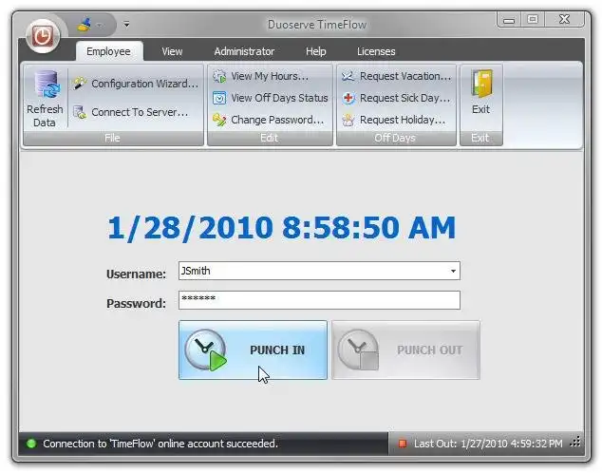
Task: Click the Off Days group label
Action: point(395,138)
